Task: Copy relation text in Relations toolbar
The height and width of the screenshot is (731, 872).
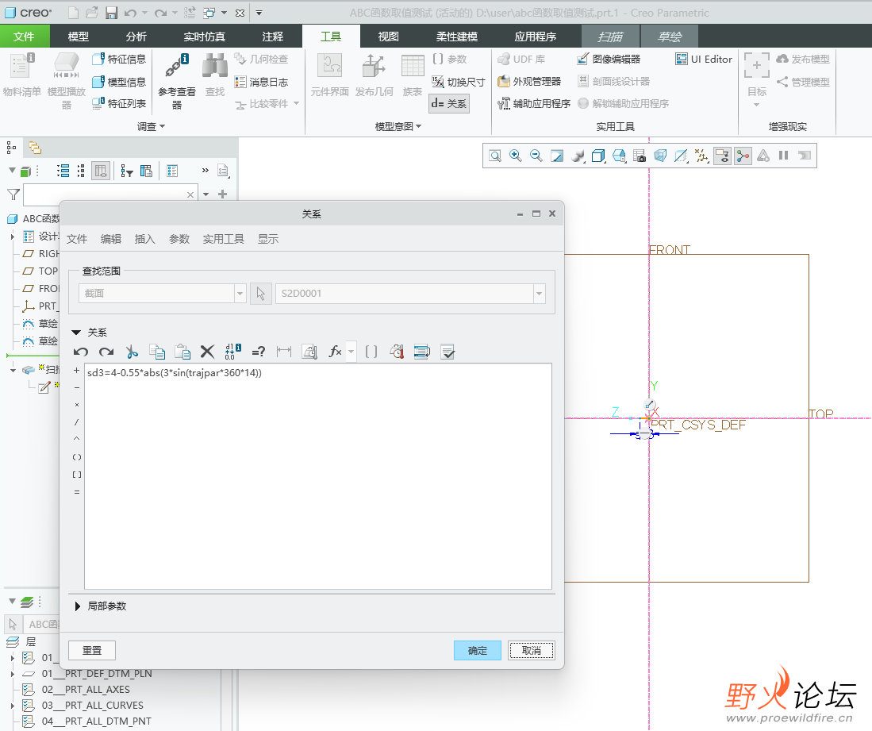Action: click(157, 352)
